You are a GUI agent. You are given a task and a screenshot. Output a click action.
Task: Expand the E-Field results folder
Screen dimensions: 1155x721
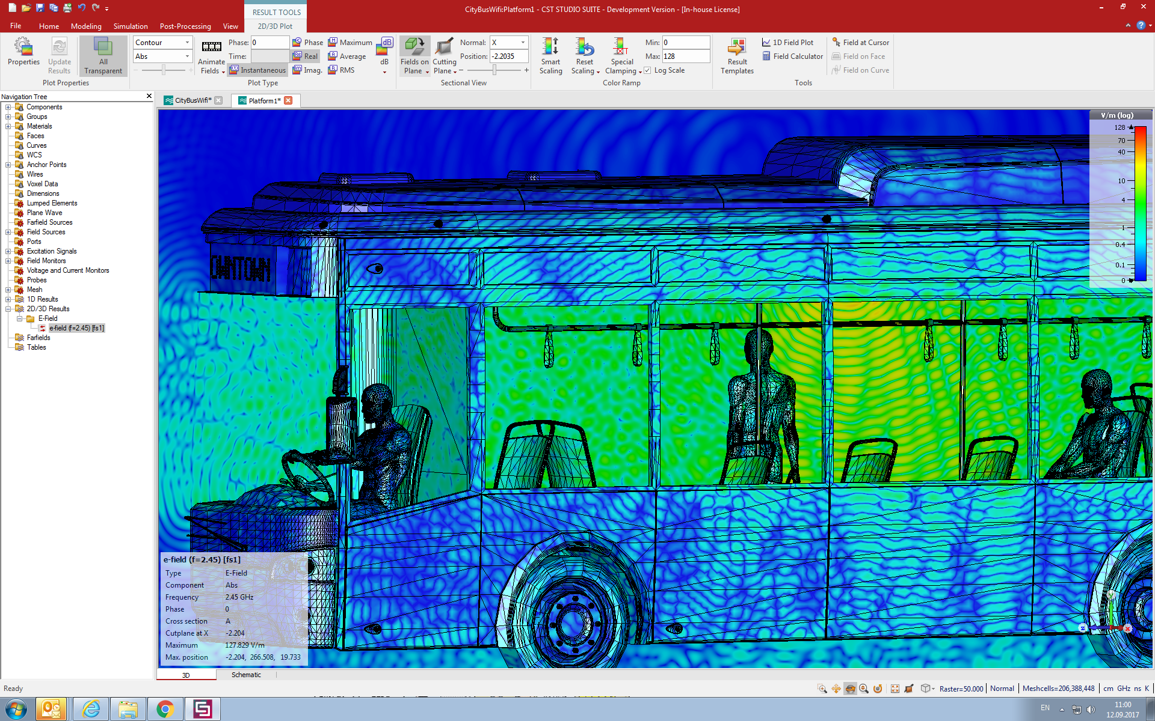click(19, 318)
